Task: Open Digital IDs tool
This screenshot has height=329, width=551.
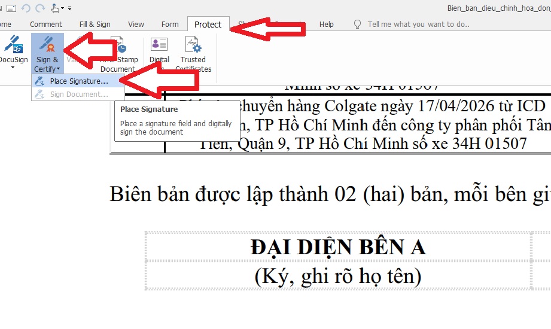Action: [159, 54]
